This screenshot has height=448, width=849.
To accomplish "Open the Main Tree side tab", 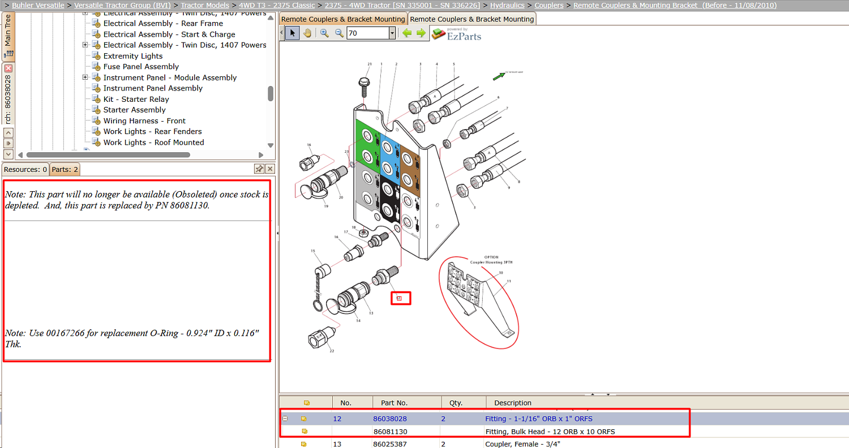I will click(8, 36).
